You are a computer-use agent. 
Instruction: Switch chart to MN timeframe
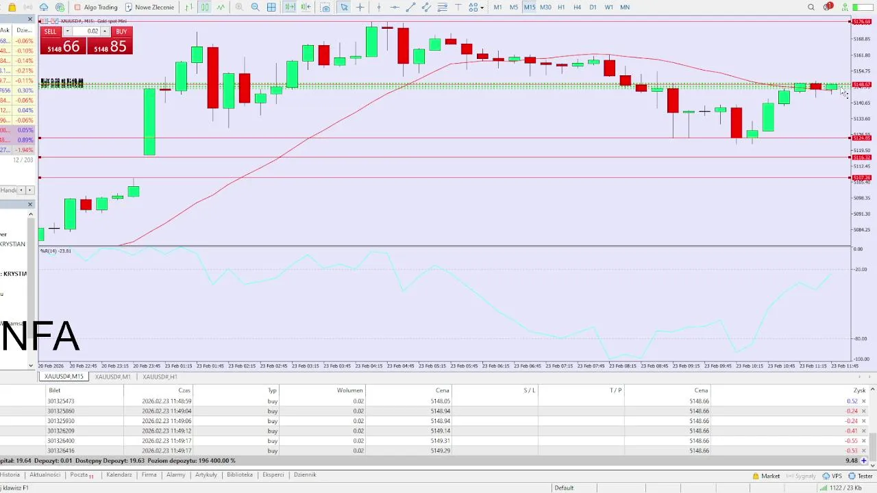click(x=625, y=8)
